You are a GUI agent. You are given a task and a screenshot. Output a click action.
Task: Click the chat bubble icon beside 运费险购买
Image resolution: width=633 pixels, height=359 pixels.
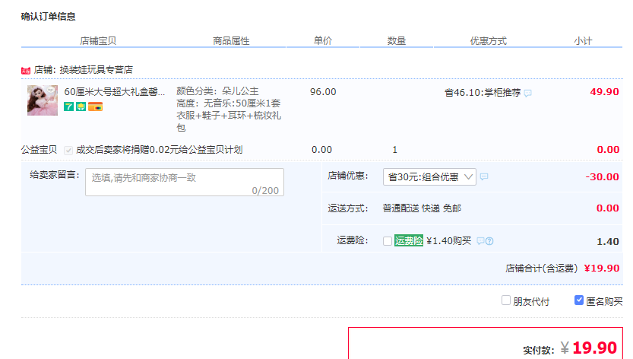click(x=480, y=241)
